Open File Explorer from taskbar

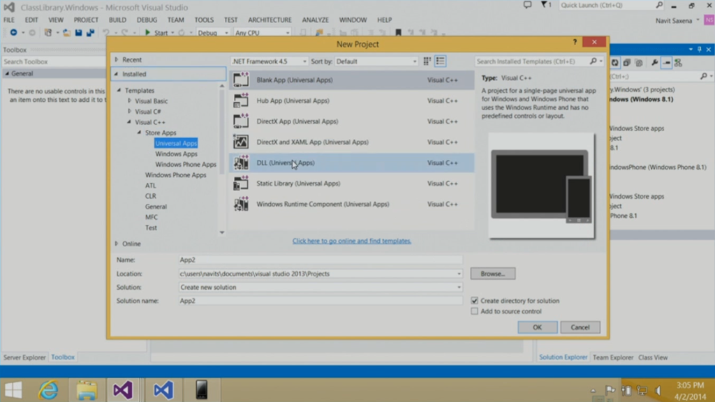tap(87, 390)
